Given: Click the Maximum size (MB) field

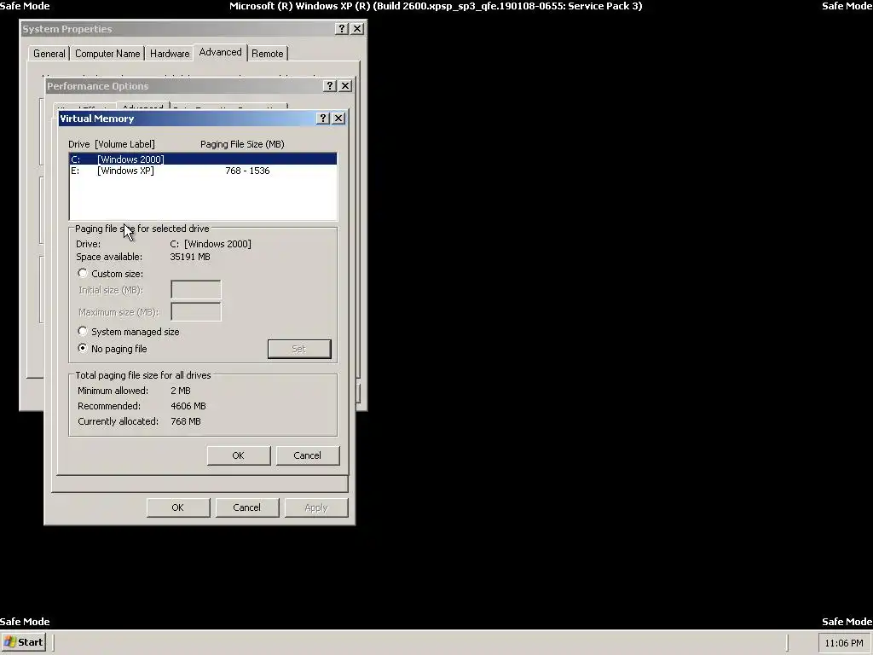Looking at the screenshot, I should click(x=196, y=312).
